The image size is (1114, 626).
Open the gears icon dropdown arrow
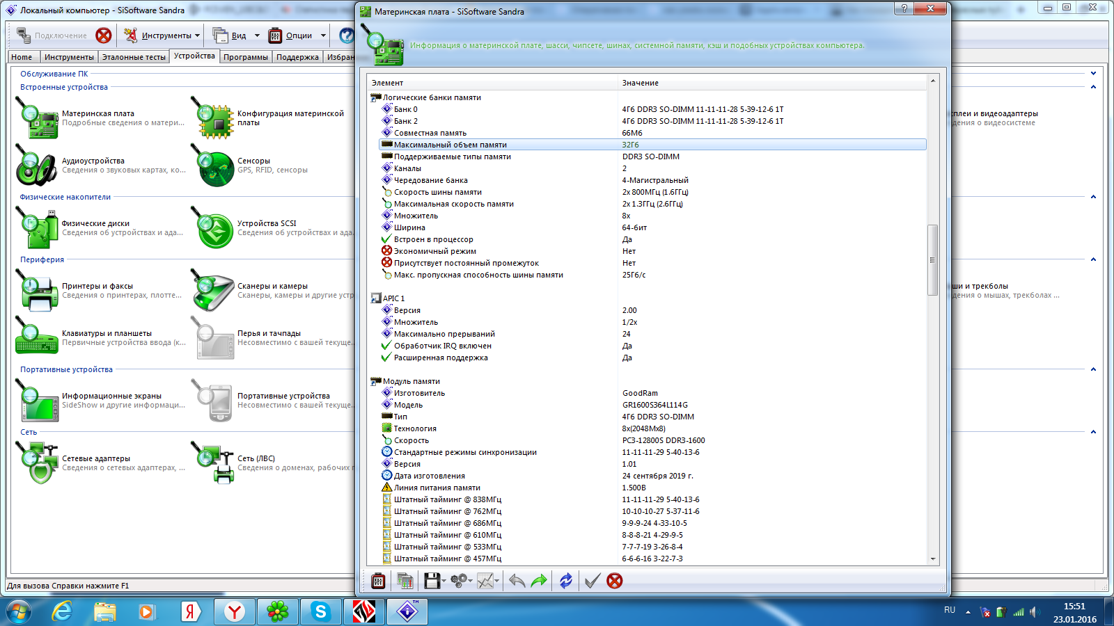pos(471,581)
